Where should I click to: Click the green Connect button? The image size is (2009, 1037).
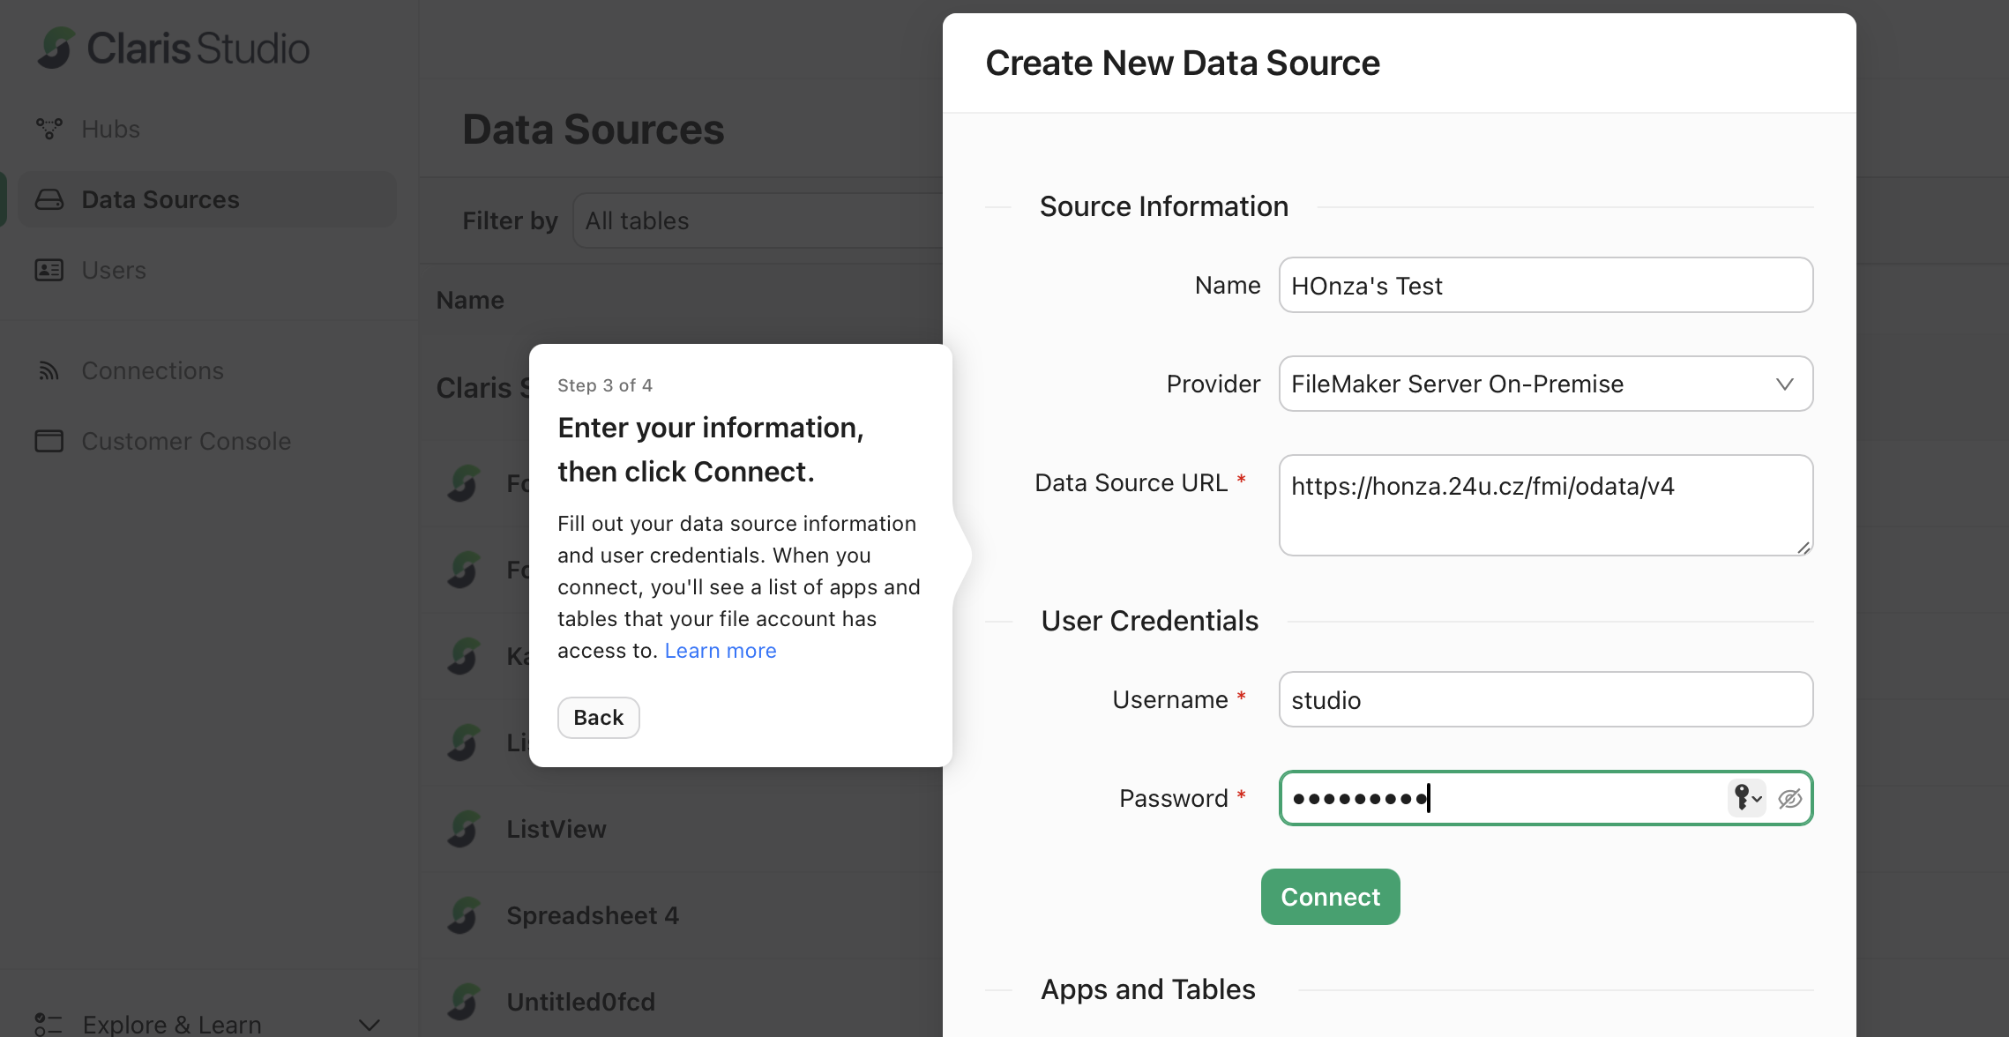[1330, 897]
